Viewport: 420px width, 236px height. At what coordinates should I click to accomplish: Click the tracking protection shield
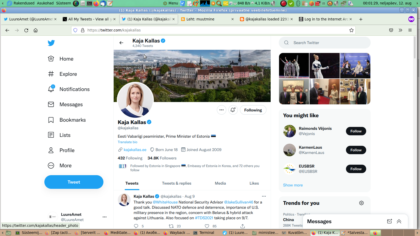pyautogui.click(x=75, y=30)
